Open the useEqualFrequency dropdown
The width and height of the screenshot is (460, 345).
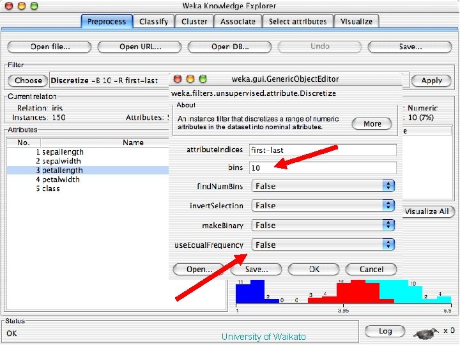[x=323, y=245]
